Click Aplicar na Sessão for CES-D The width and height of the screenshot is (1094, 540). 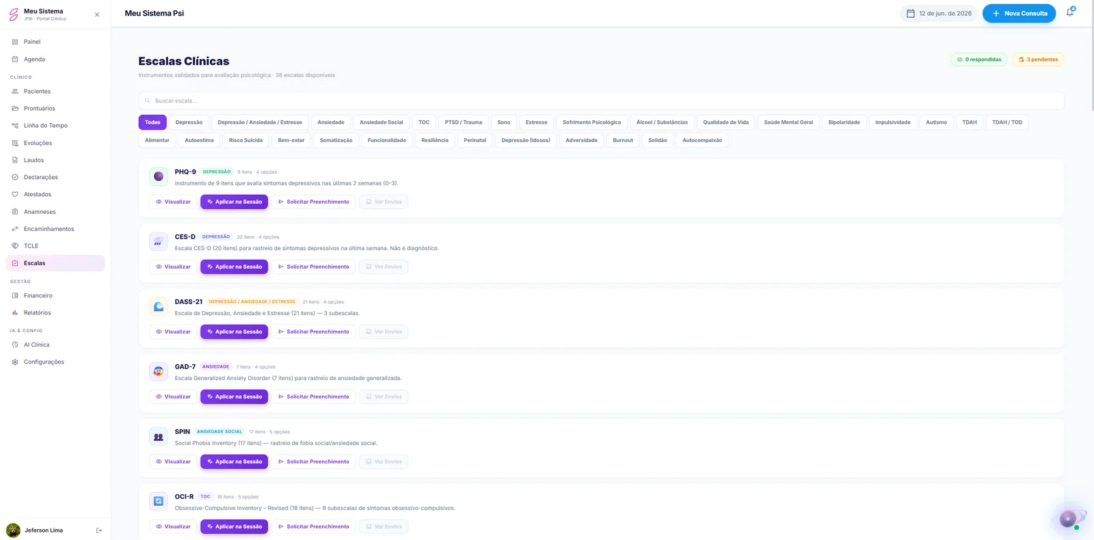pos(235,267)
